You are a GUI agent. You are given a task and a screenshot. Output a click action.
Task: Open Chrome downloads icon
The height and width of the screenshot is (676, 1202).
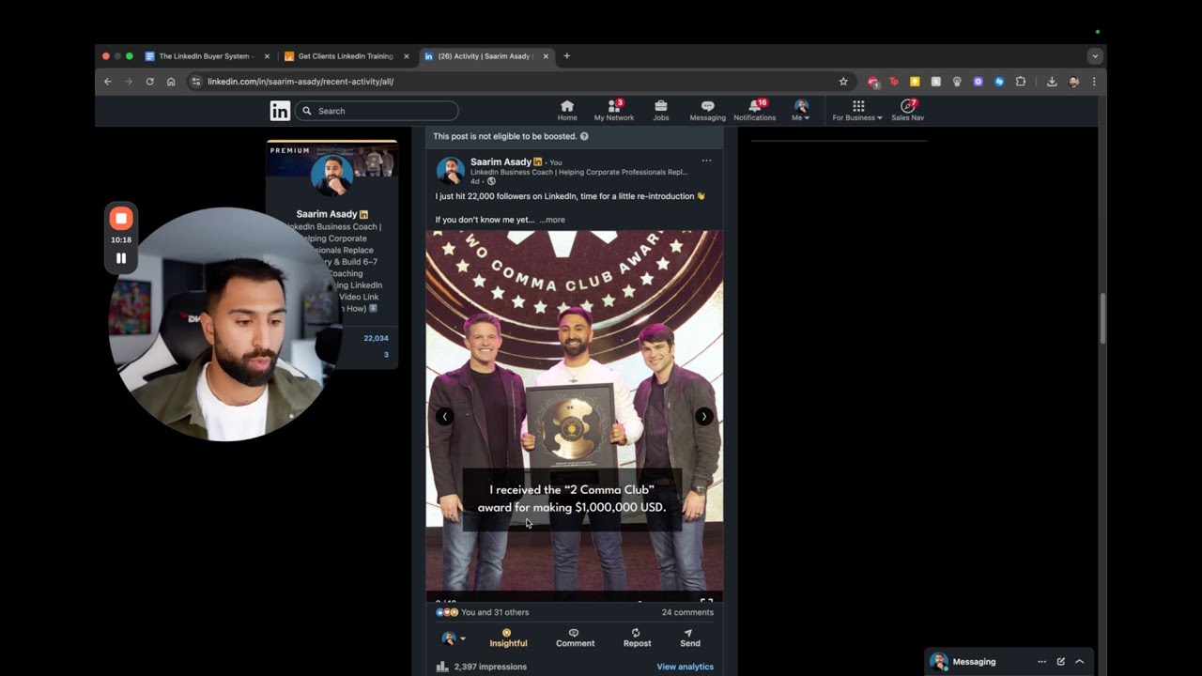(x=1052, y=82)
